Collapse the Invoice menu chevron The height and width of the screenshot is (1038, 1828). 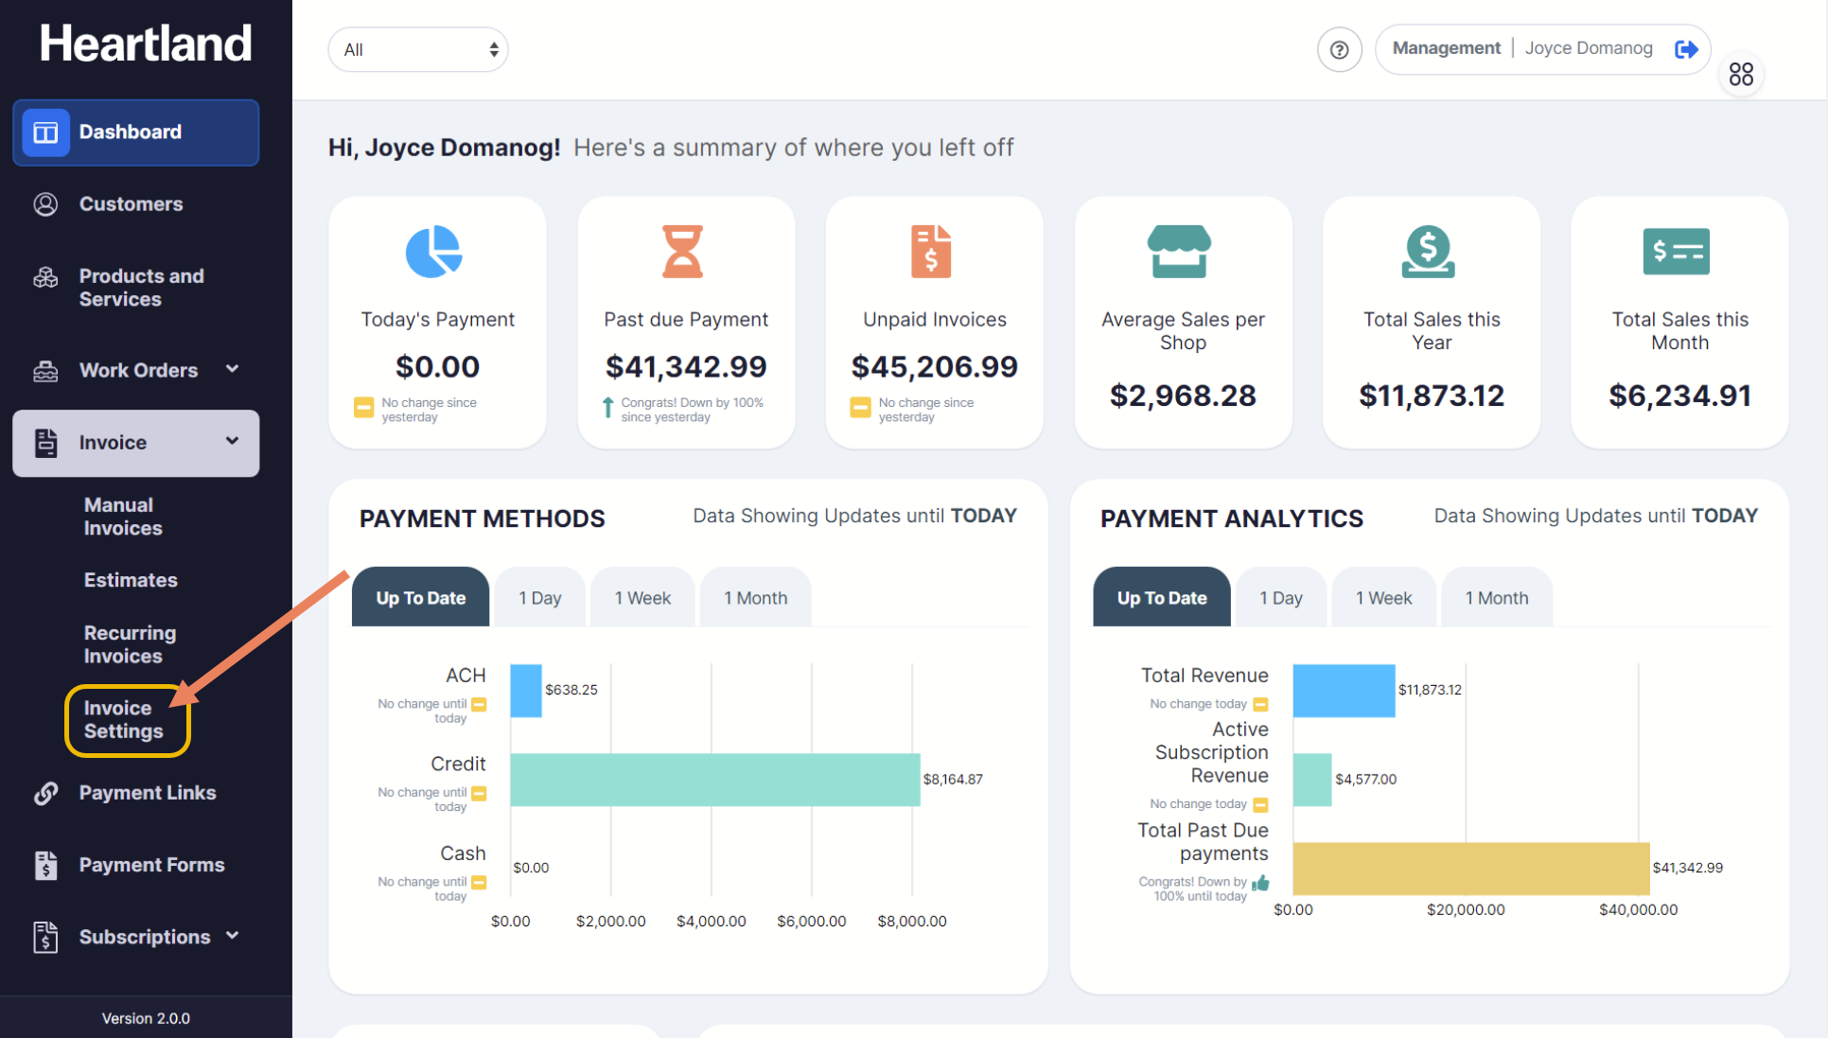(233, 441)
